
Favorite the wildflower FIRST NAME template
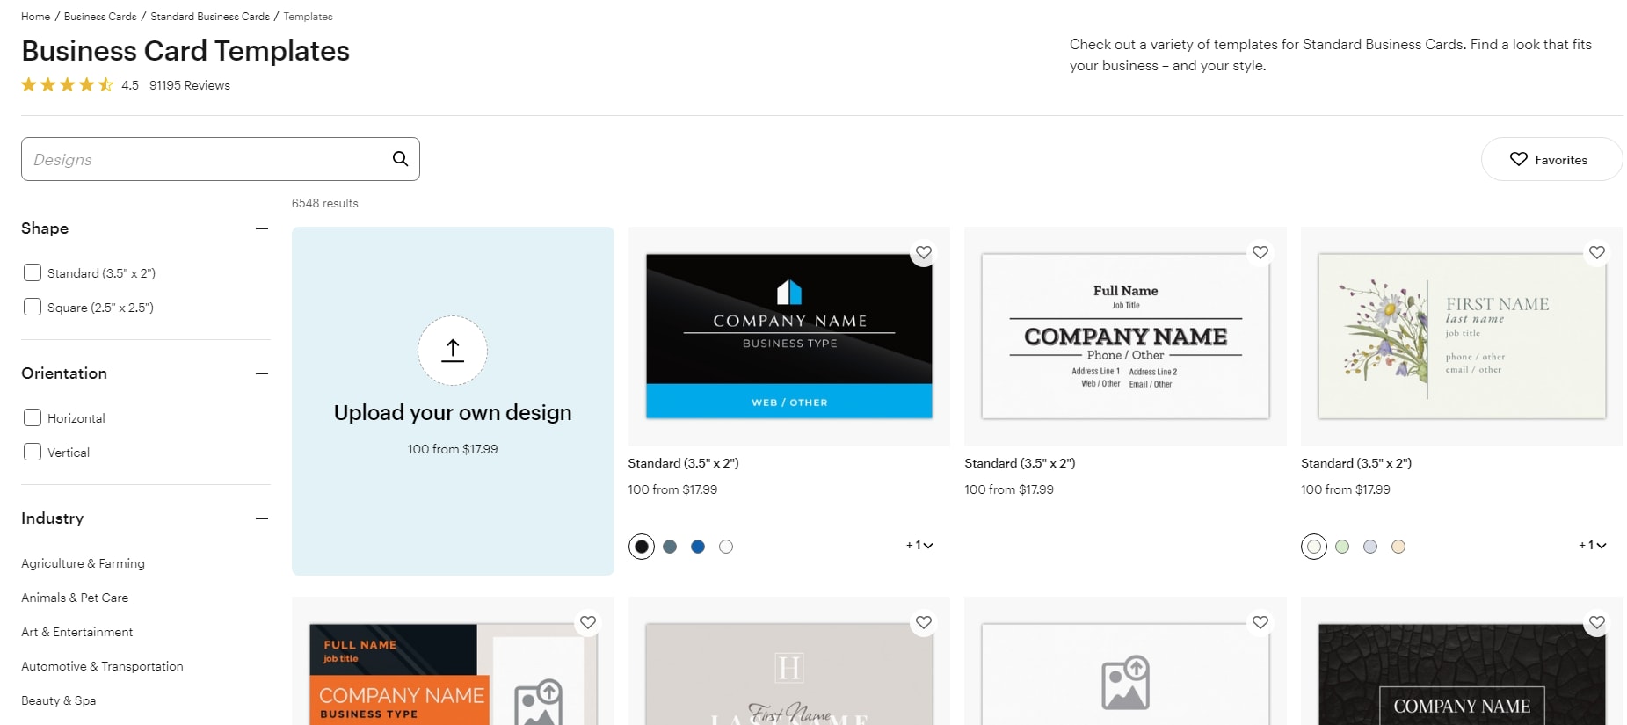[x=1597, y=253]
